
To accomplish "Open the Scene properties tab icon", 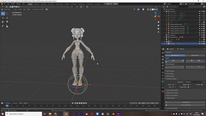I will 163,66.
